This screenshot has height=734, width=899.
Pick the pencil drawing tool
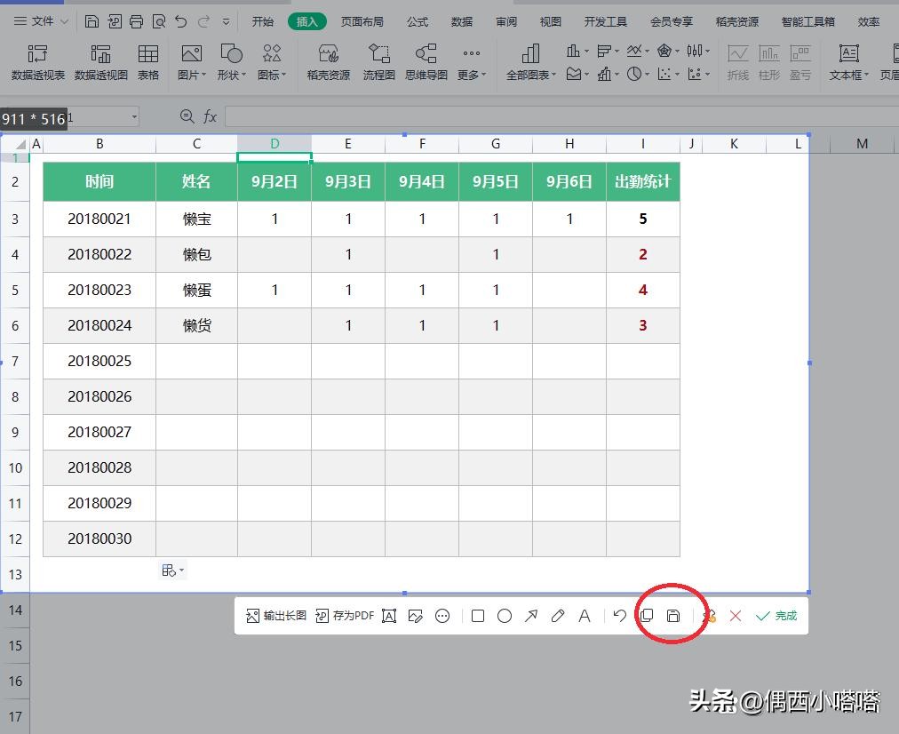click(558, 616)
